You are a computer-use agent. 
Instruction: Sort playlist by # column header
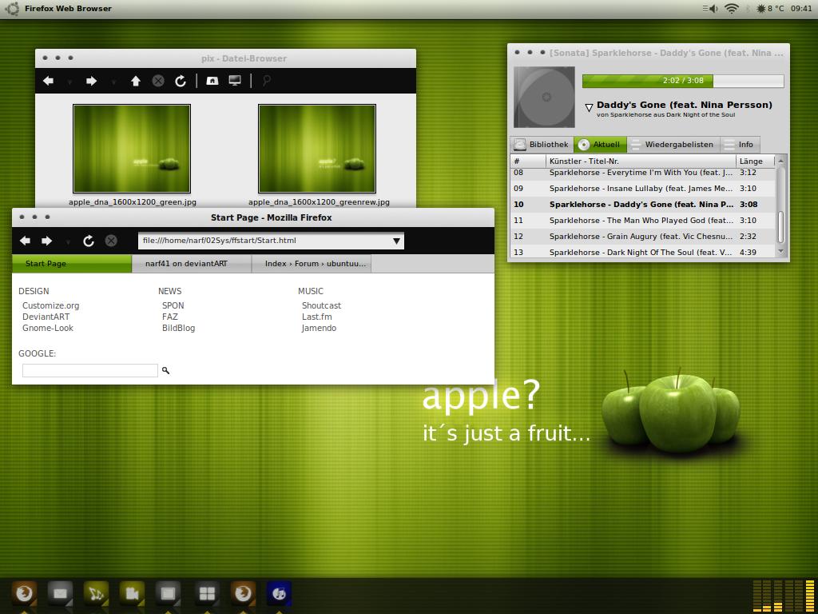(x=528, y=161)
